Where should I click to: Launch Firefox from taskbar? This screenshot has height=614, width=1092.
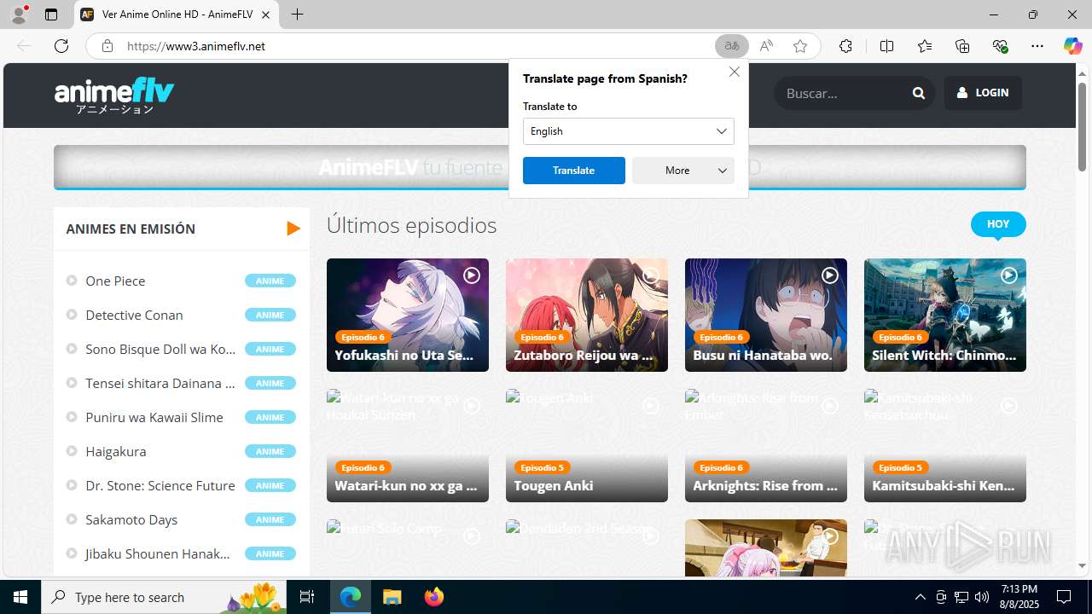point(433,597)
